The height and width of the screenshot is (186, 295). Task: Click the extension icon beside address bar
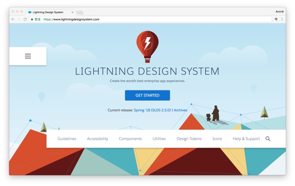point(276,19)
